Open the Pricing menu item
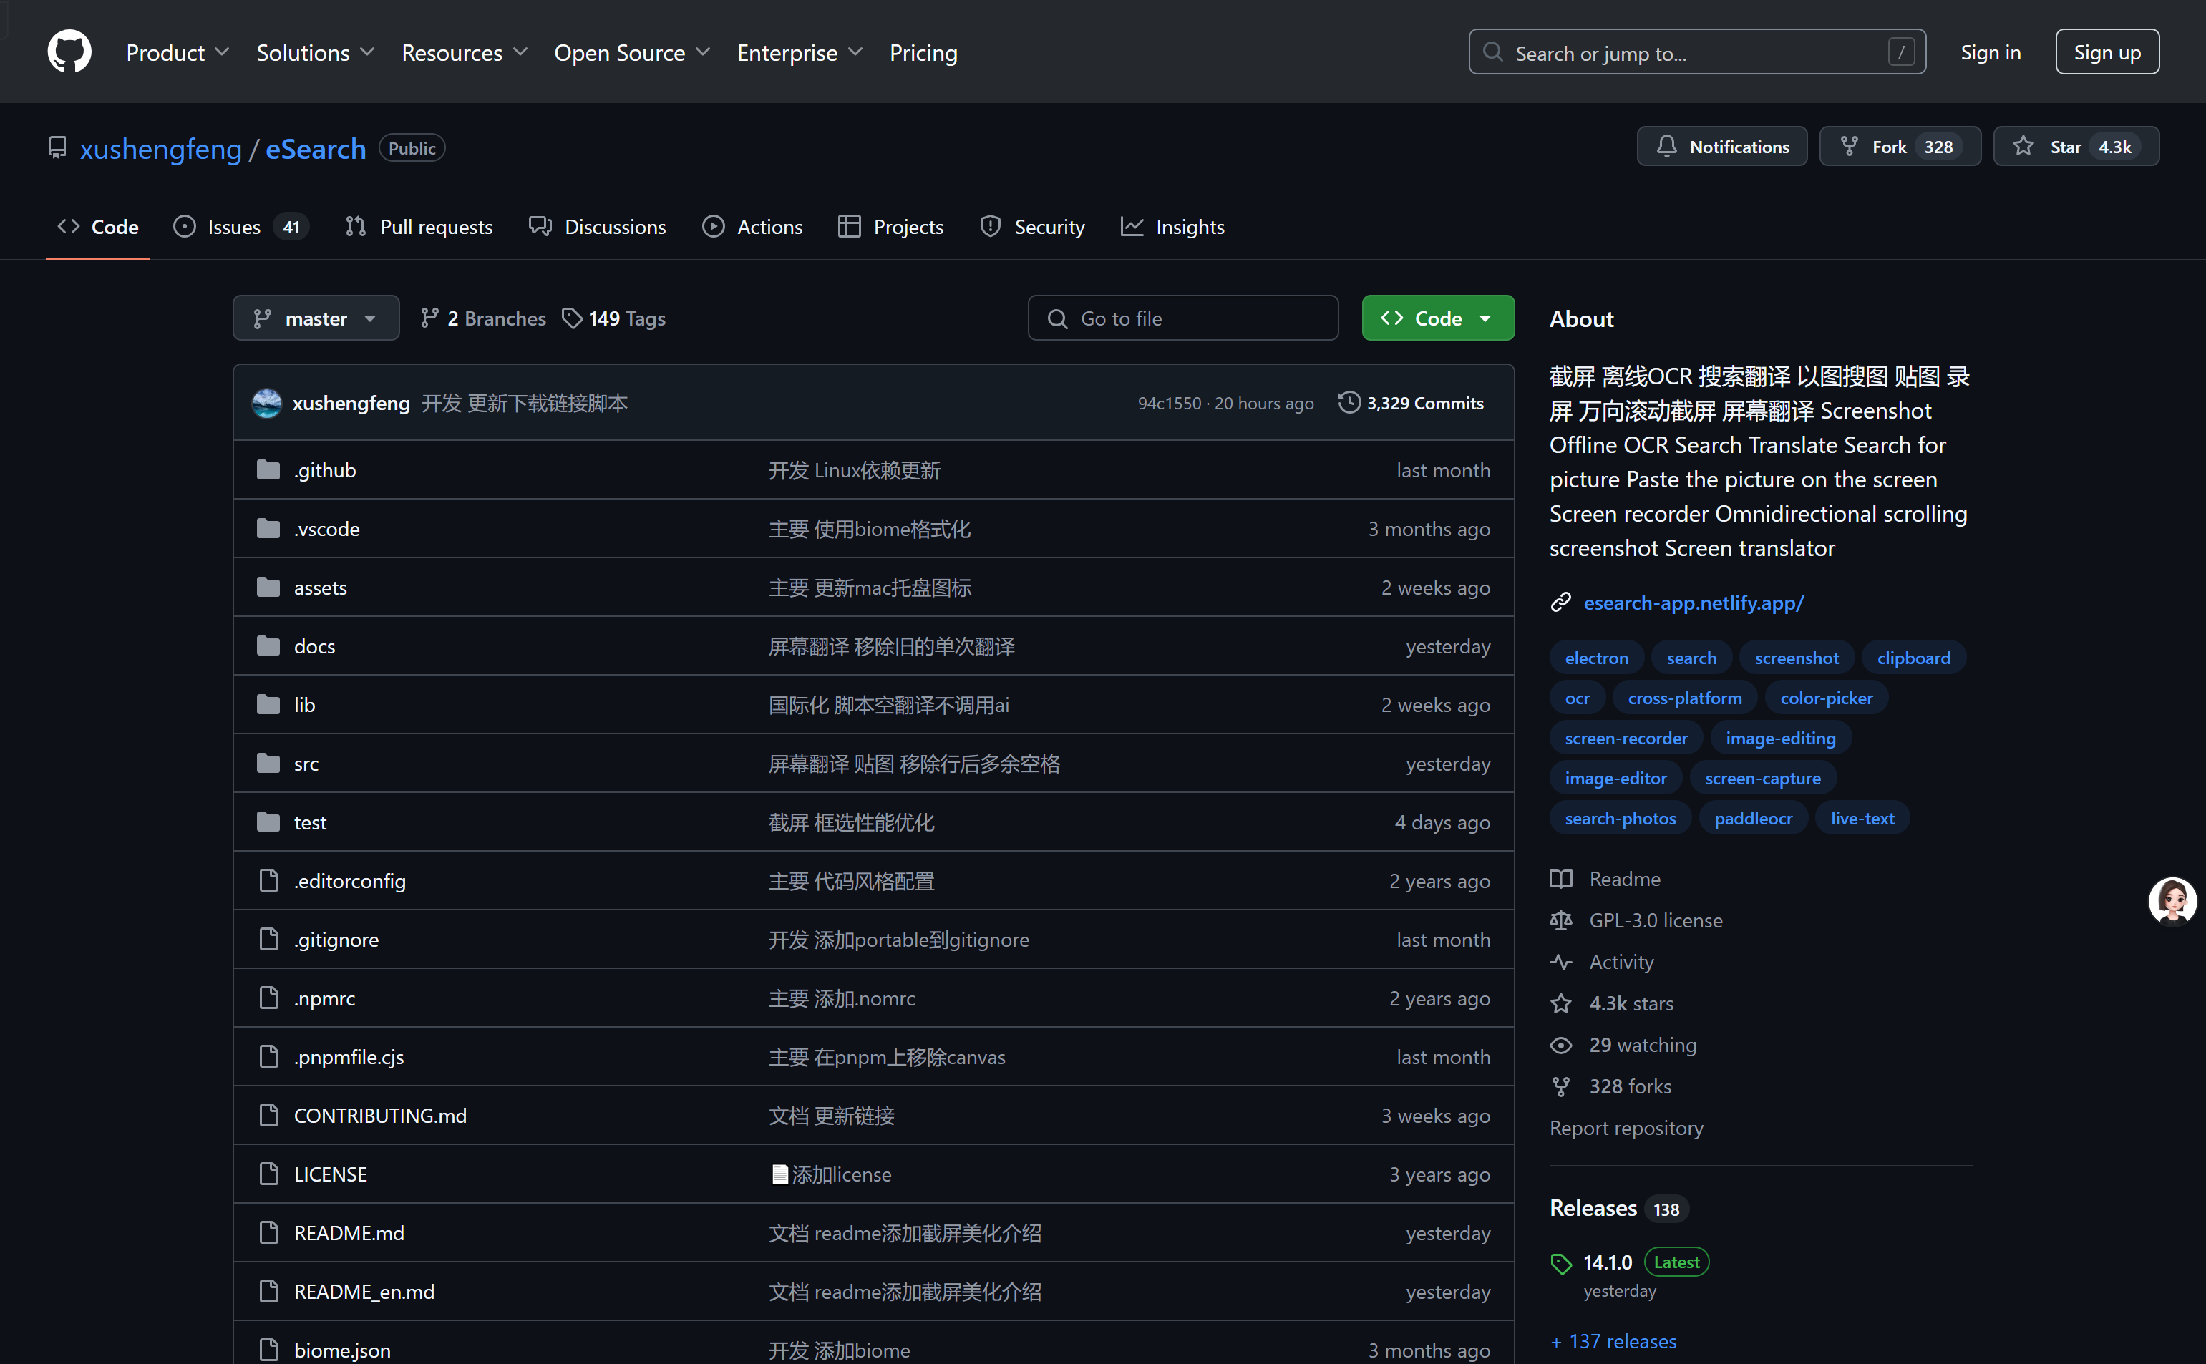The image size is (2206, 1364). (x=923, y=52)
